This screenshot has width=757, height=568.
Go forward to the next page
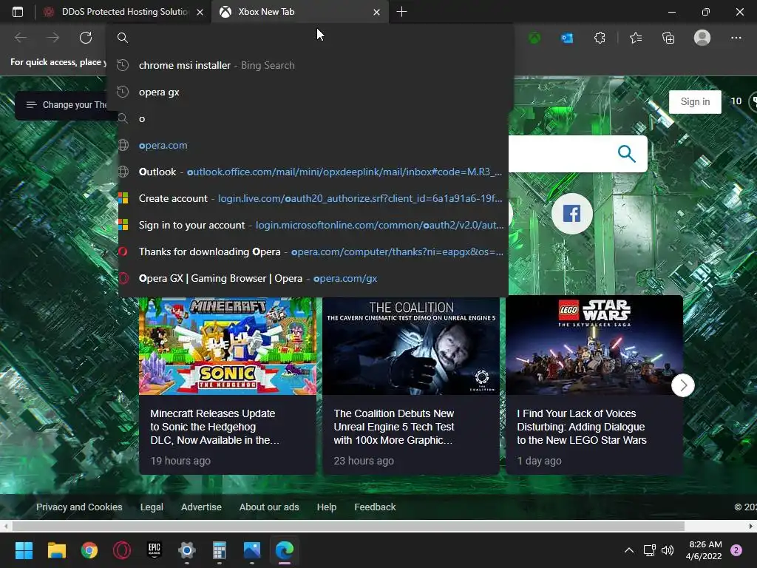point(53,38)
